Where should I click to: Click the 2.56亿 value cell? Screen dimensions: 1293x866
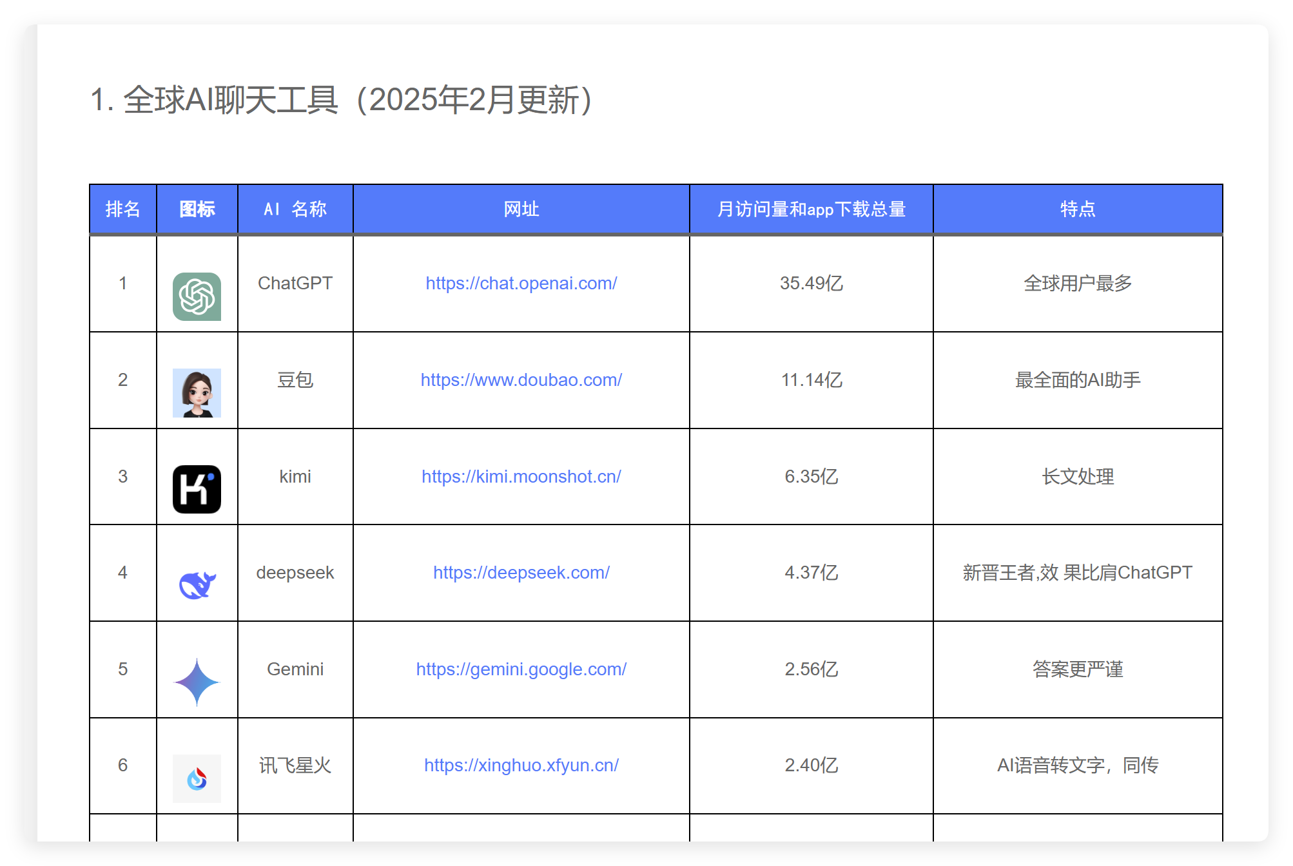[811, 669]
